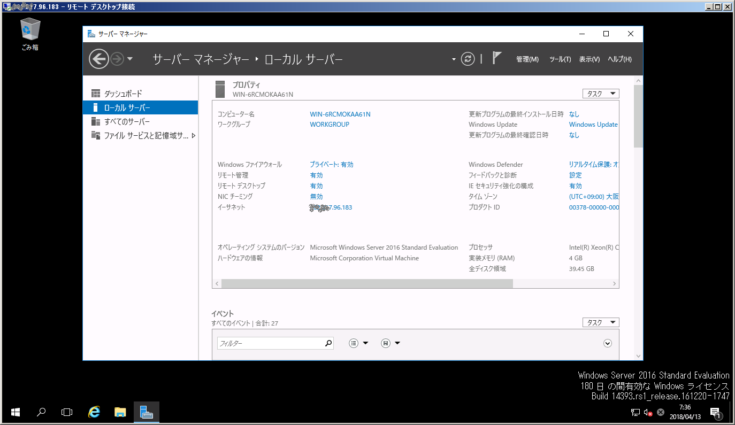The width and height of the screenshot is (735, 425).
Task: Click 更新プログラムの最終確認日時 なし link
Action: (574, 135)
